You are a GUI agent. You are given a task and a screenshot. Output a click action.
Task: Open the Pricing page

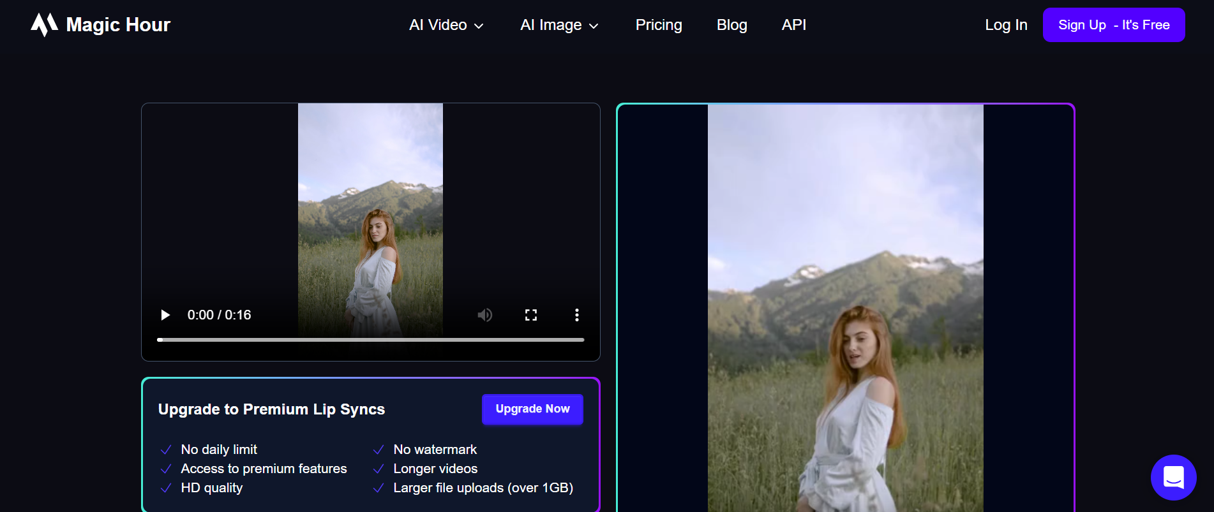[659, 25]
